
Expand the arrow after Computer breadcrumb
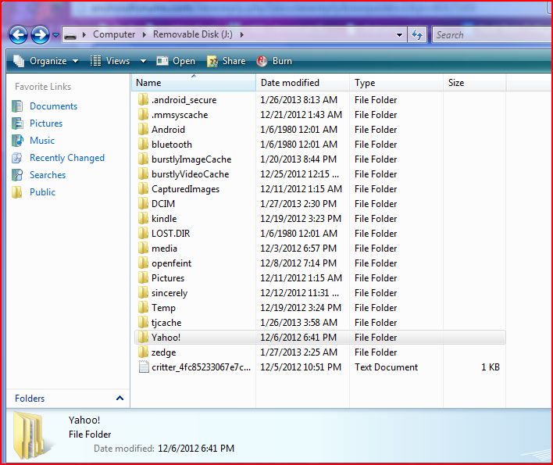[144, 34]
